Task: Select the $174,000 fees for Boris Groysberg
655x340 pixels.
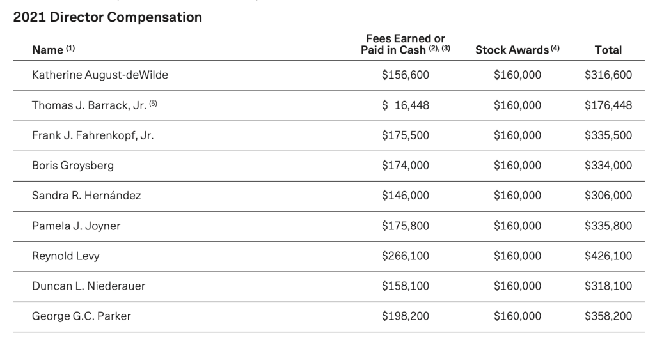Action: point(406,165)
